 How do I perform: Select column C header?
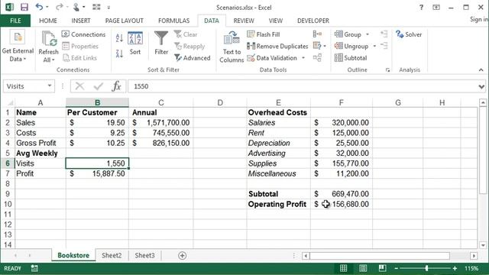coord(161,102)
